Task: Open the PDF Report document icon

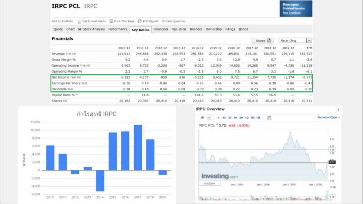Action: [x=140, y=21]
